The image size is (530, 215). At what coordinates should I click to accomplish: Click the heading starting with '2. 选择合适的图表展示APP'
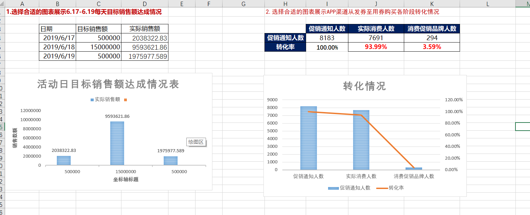click(x=352, y=12)
